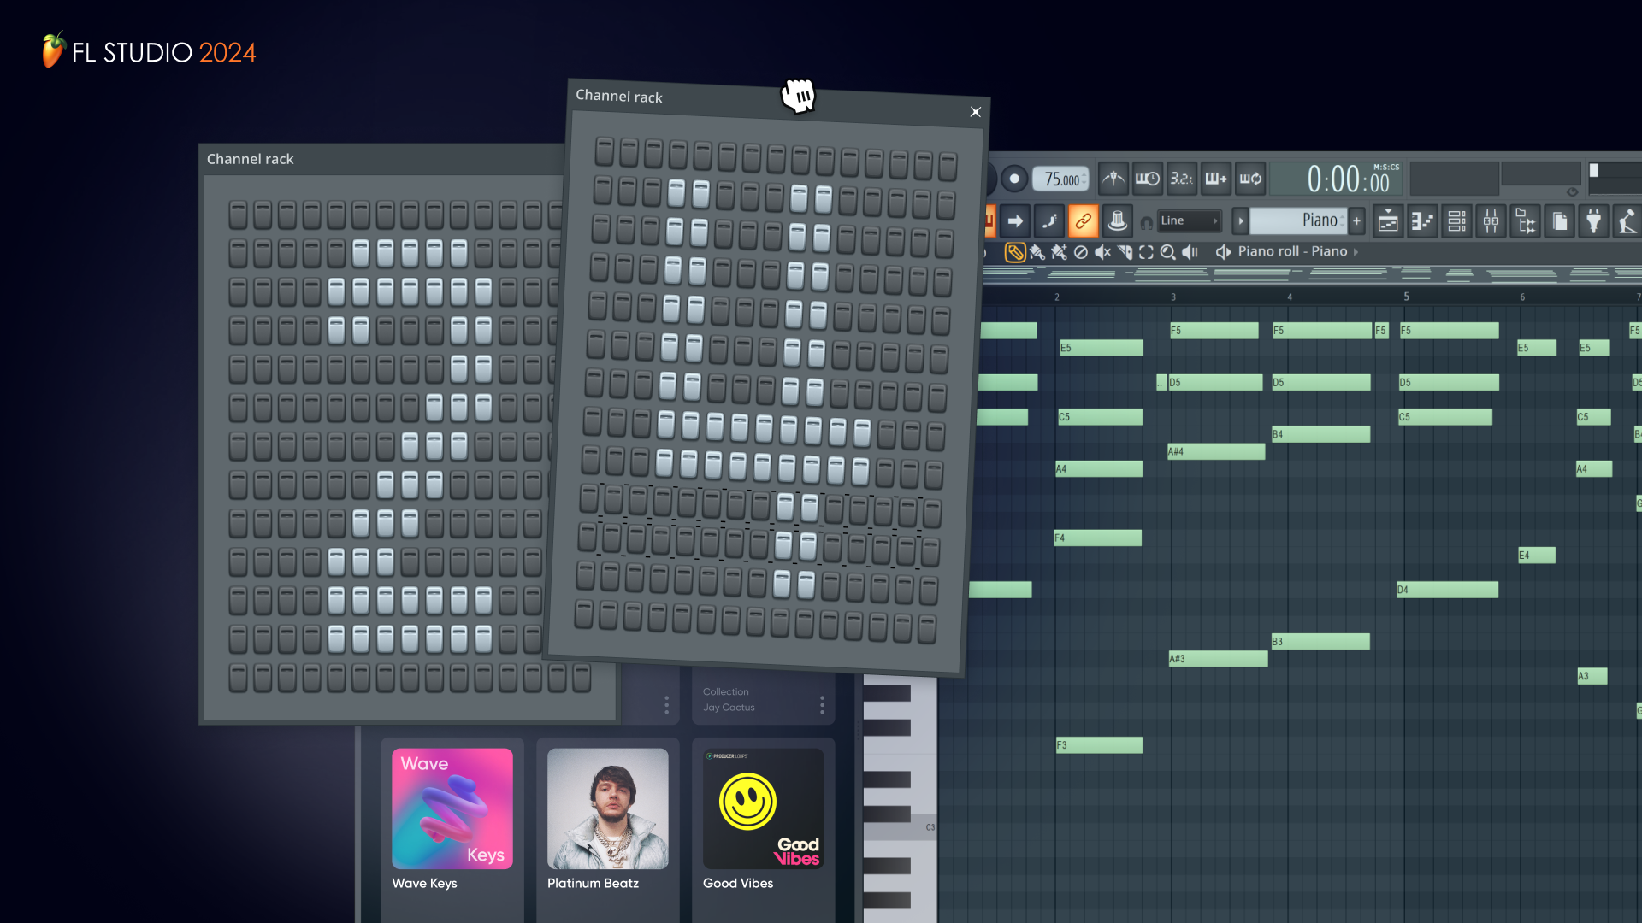Open the Platinum Beatz pack
The height and width of the screenshot is (923, 1642).
(x=607, y=808)
